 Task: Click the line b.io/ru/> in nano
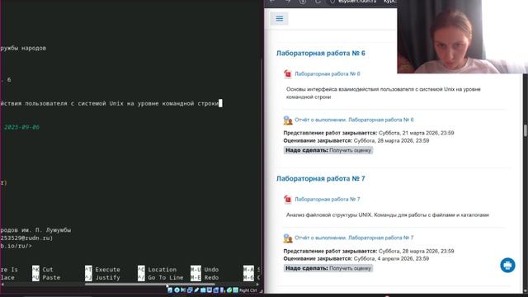[16, 246]
